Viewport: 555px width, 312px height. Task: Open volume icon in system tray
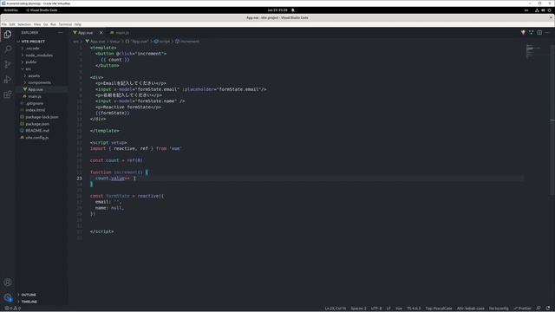pyautogui.click(x=543, y=10)
